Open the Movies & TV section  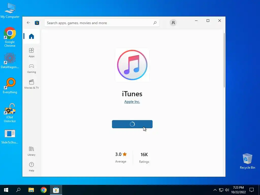point(31,84)
